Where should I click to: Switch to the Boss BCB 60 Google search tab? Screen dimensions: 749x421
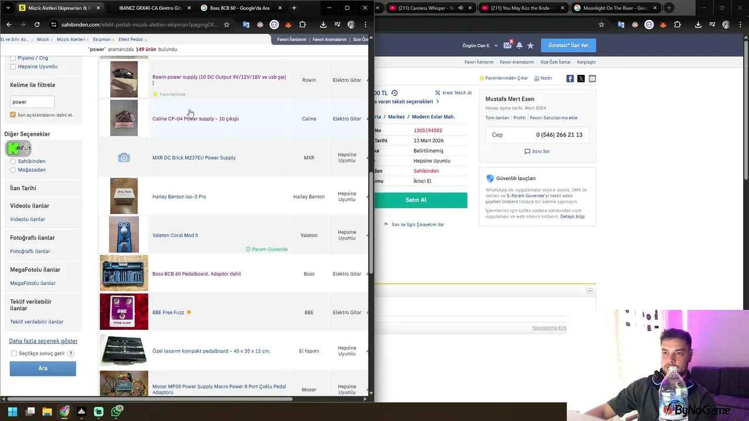click(240, 8)
